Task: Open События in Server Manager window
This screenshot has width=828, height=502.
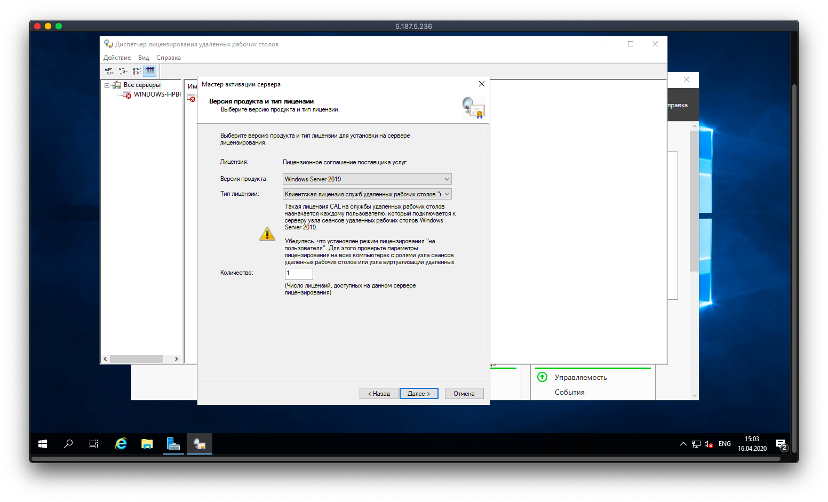Action: [x=570, y=392]
